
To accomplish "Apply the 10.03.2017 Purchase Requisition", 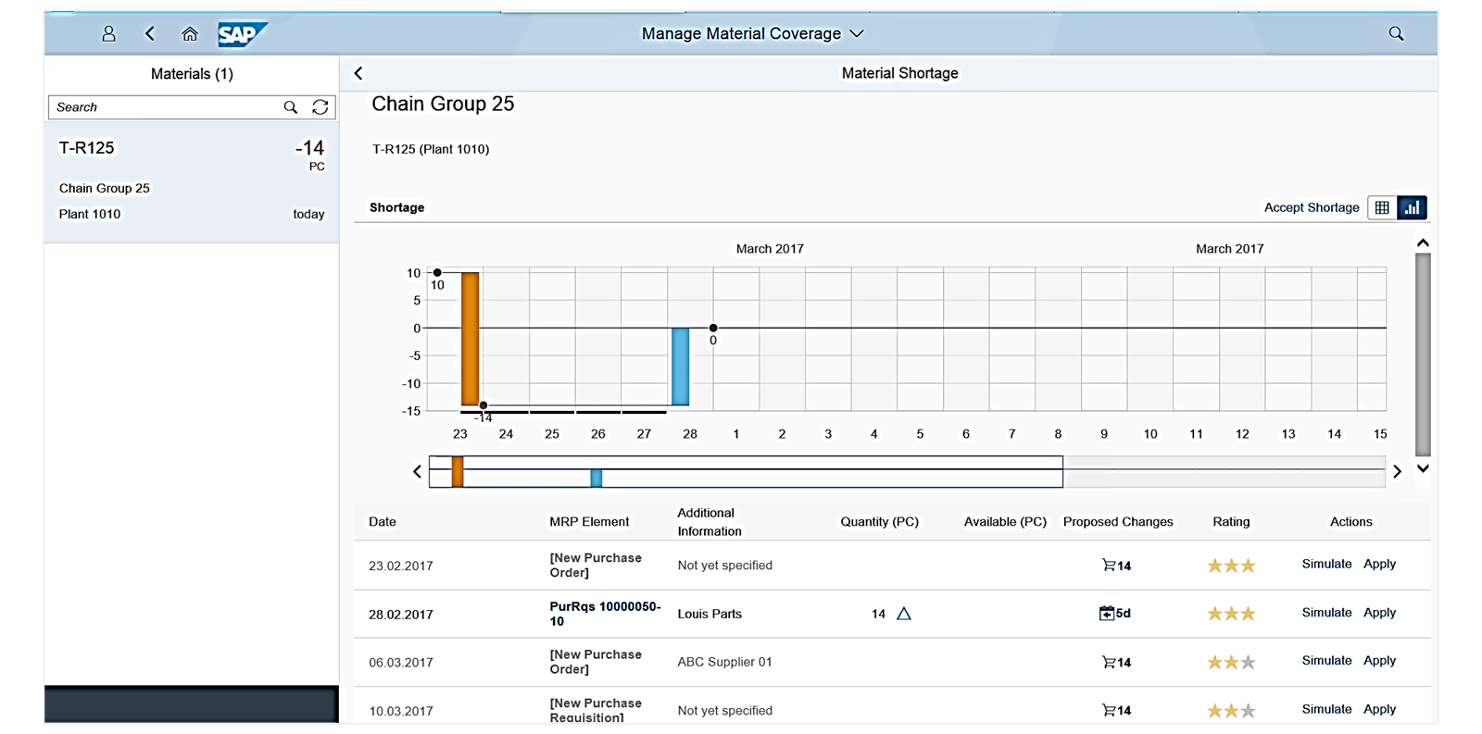I will point(1379,709).
